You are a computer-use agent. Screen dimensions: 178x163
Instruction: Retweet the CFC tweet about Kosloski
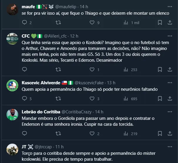coord(58,70)
